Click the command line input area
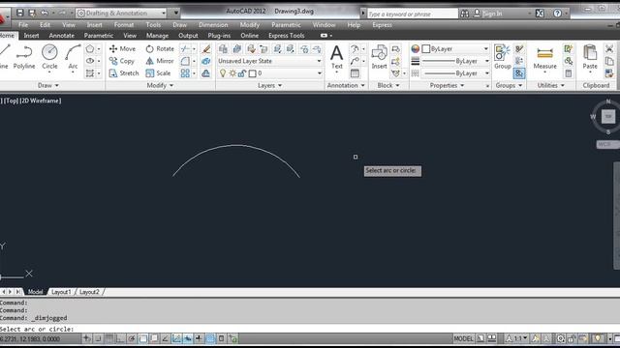 click(310, 329)
